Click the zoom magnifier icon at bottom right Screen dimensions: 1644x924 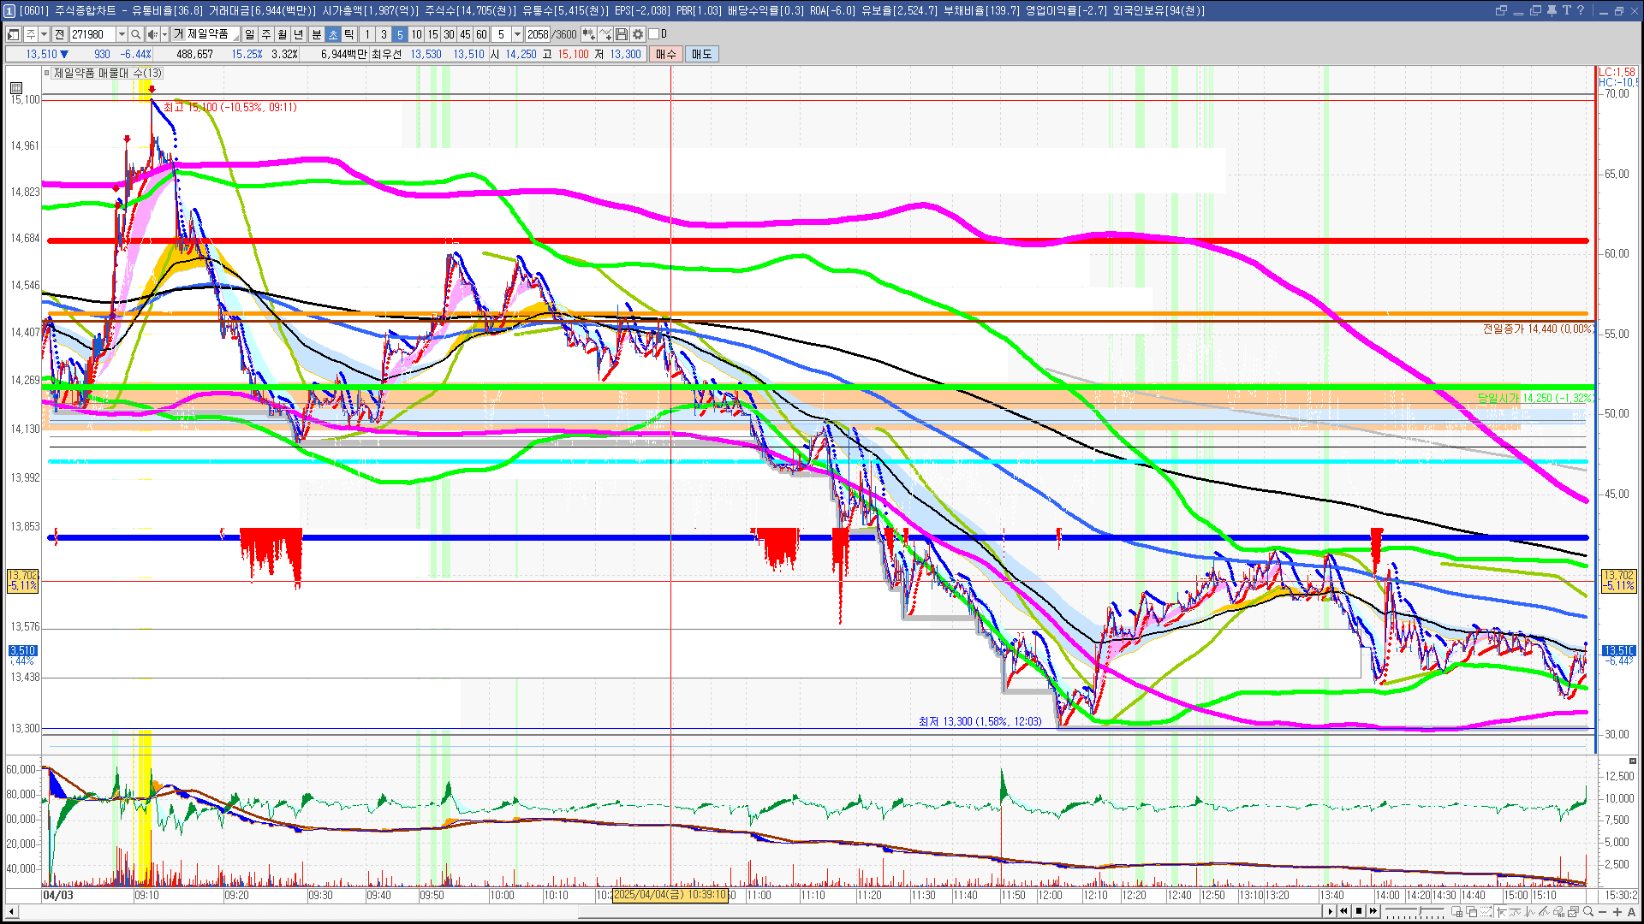coord(1587,911)
